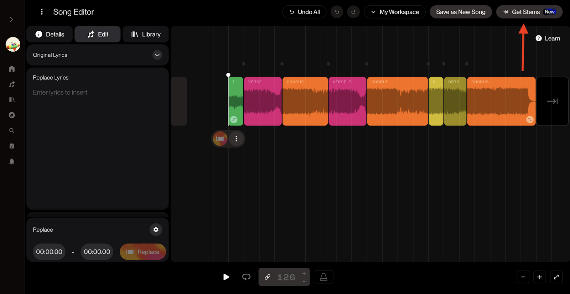The image size is (570, 294).
Task: Click the Get Stems button
Action: pos(529,12)
